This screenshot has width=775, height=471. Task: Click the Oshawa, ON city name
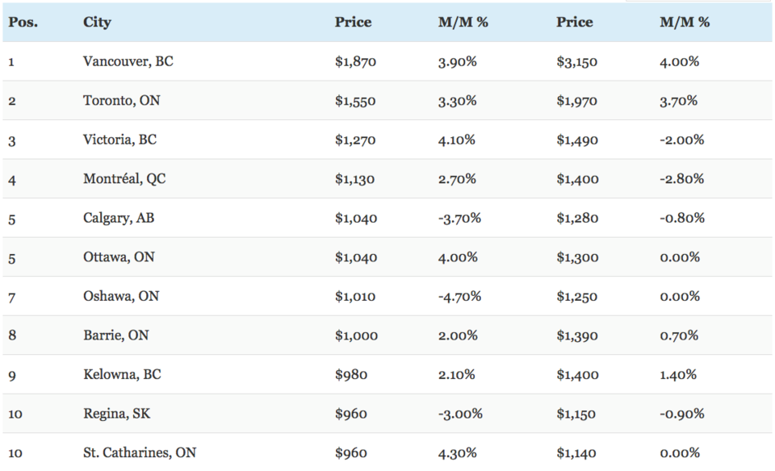(121, 296)
